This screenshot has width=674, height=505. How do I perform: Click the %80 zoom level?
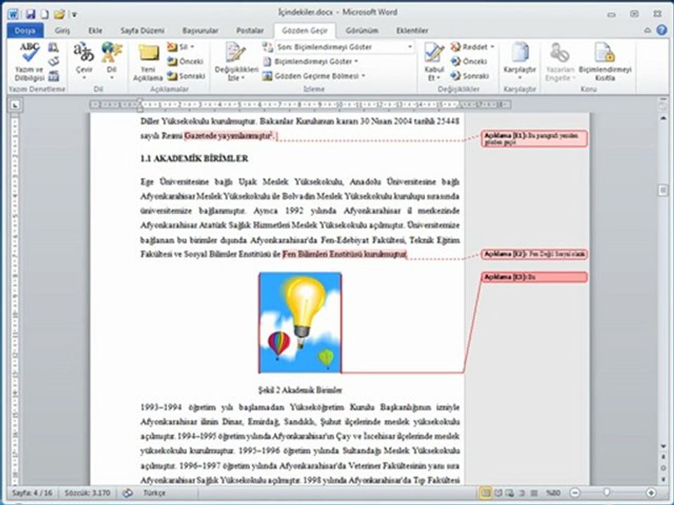pos(553,493)
